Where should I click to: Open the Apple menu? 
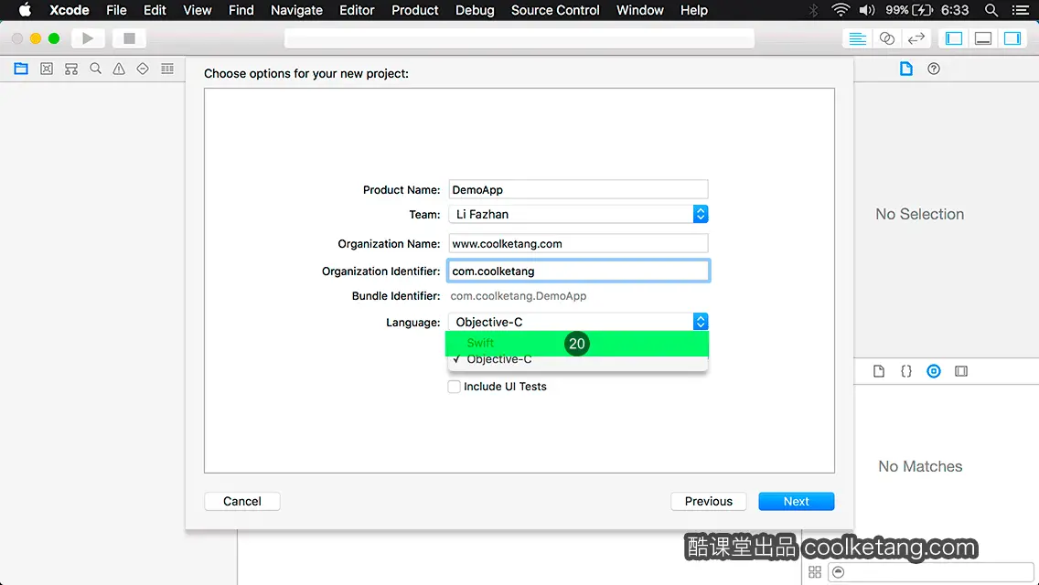[x=25, y=10]
